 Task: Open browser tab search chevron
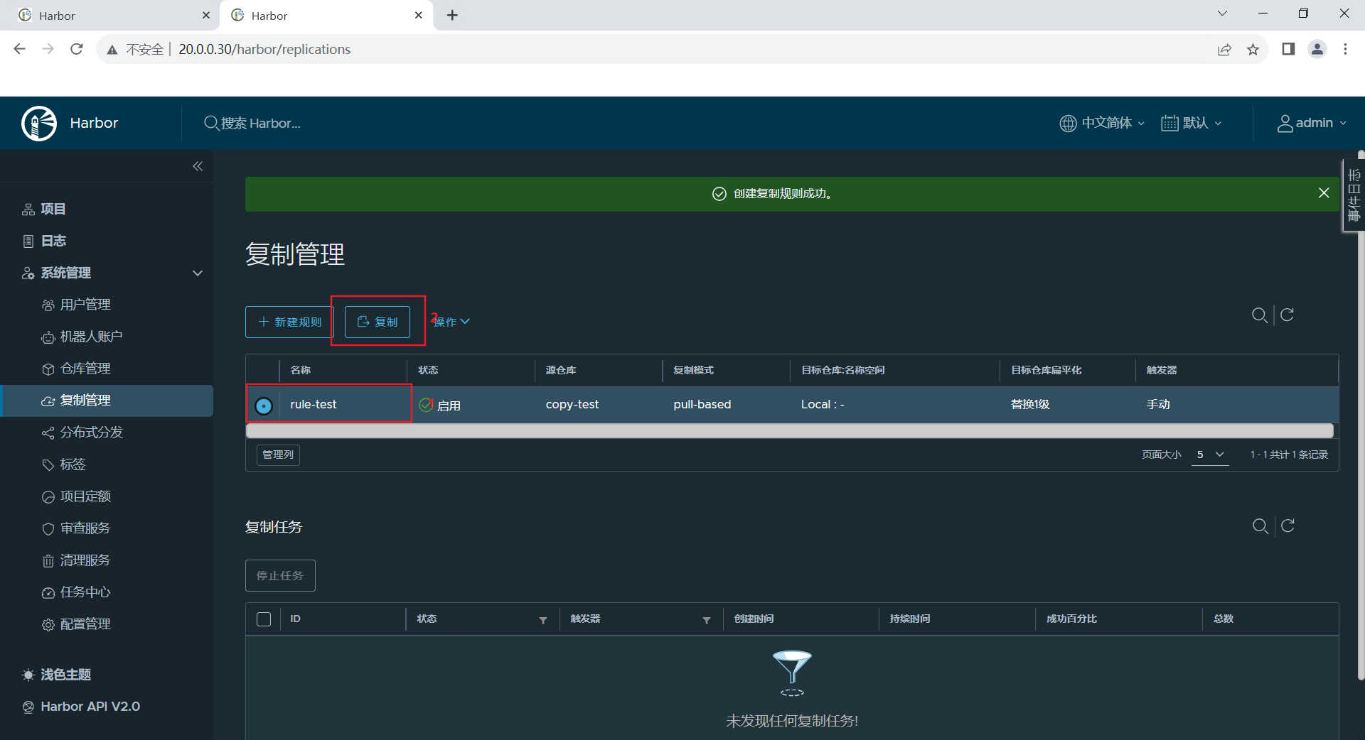point(1222,13)
